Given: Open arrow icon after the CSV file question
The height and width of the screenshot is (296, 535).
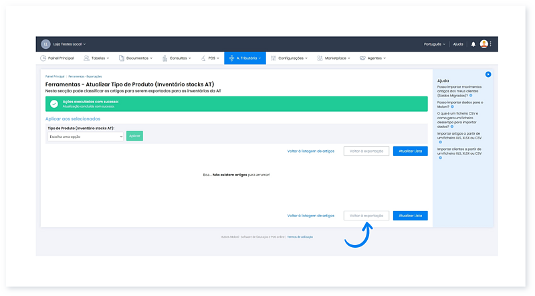Looking at the screenshot, I should click(x=452, y=127).
